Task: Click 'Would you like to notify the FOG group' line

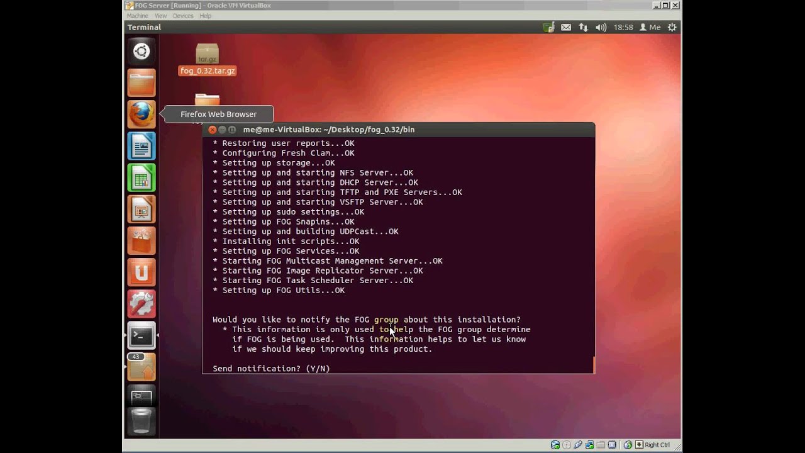Action: click(367, 320)
